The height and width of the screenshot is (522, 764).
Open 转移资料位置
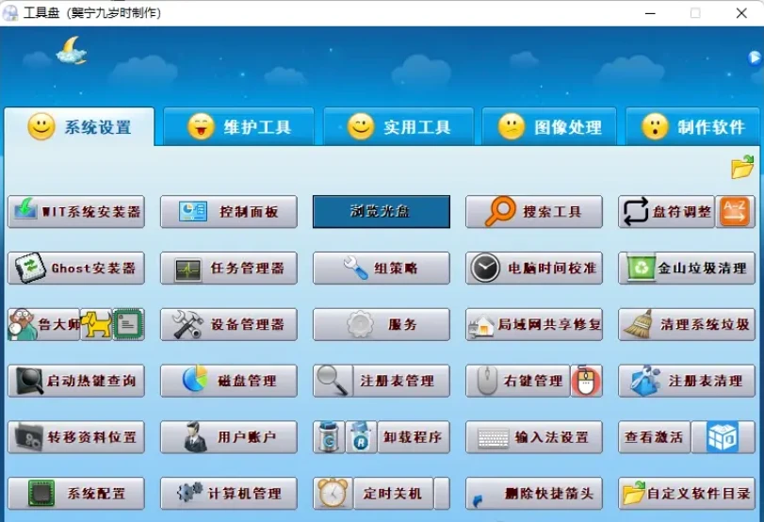click(76, 436)
